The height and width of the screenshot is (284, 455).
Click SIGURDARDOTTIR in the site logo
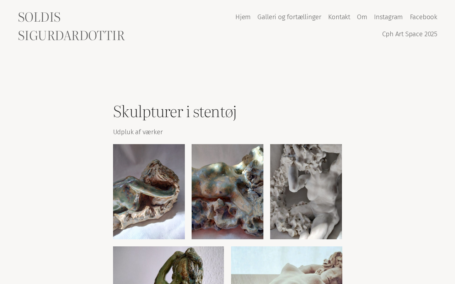point(71,36)
